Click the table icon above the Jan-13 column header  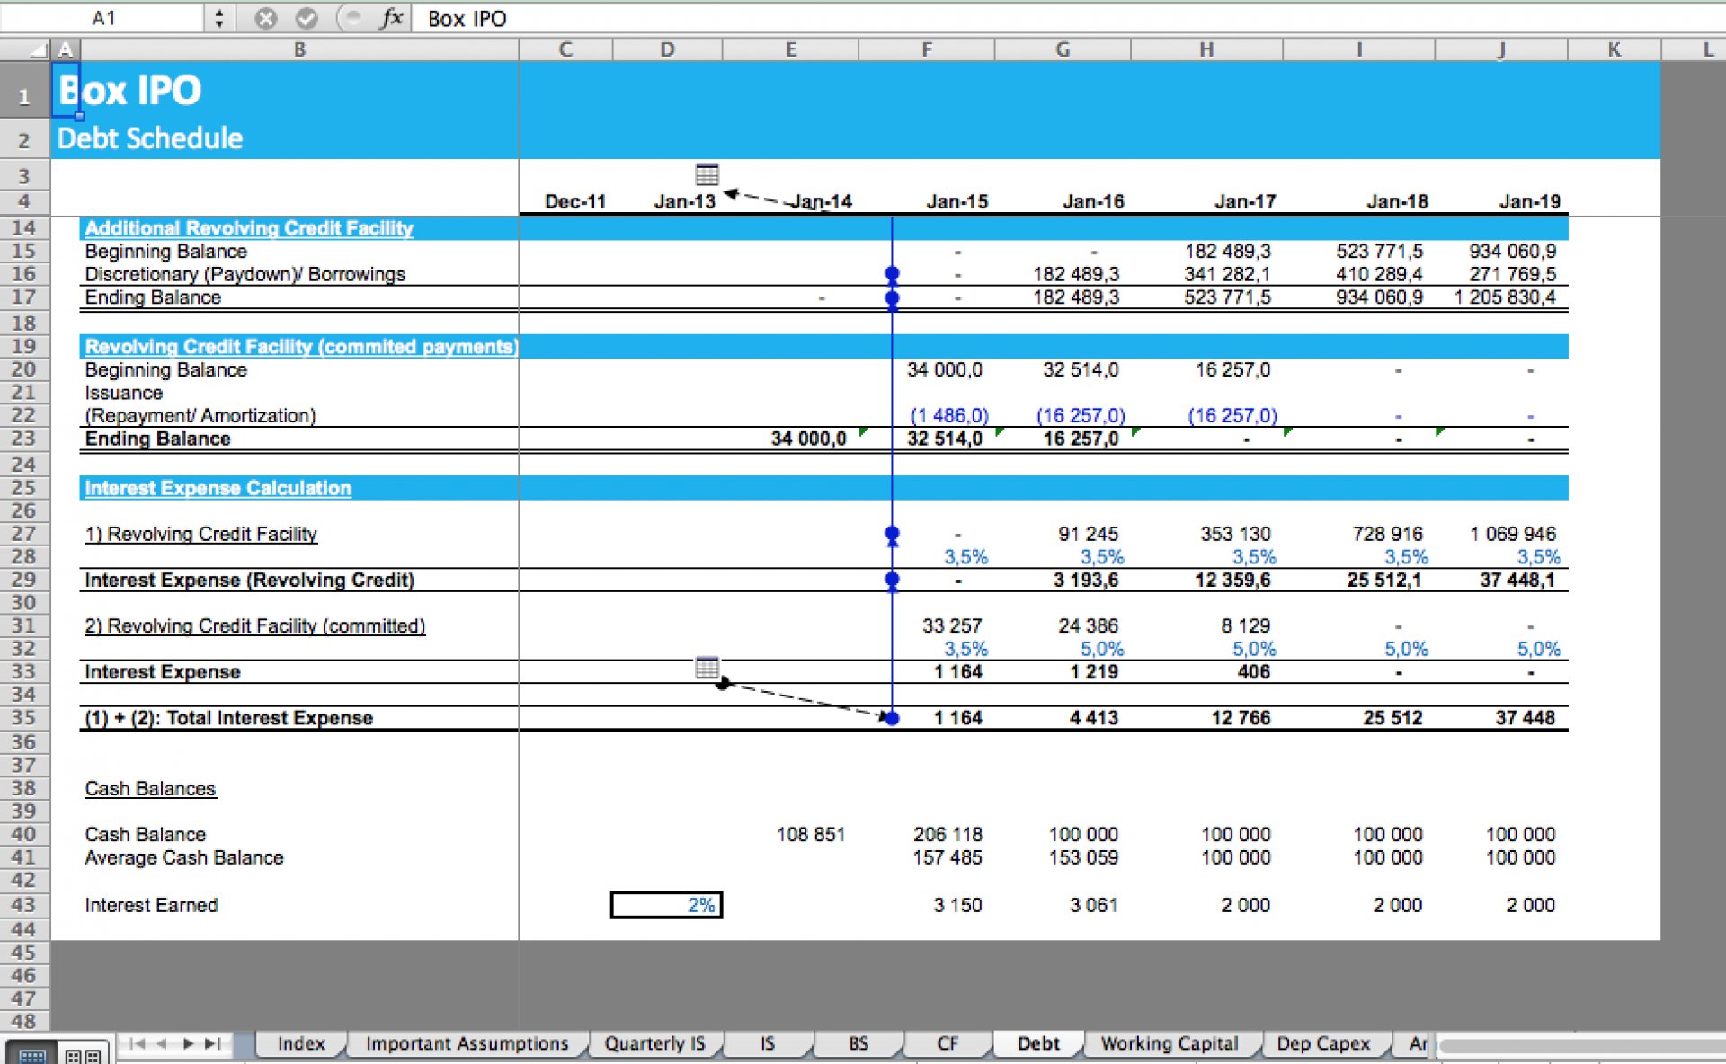coord(707,173)
